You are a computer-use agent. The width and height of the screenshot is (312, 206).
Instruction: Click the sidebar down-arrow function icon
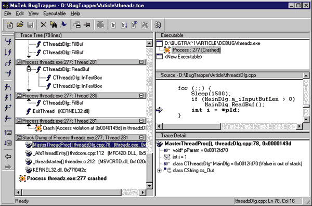8,52
